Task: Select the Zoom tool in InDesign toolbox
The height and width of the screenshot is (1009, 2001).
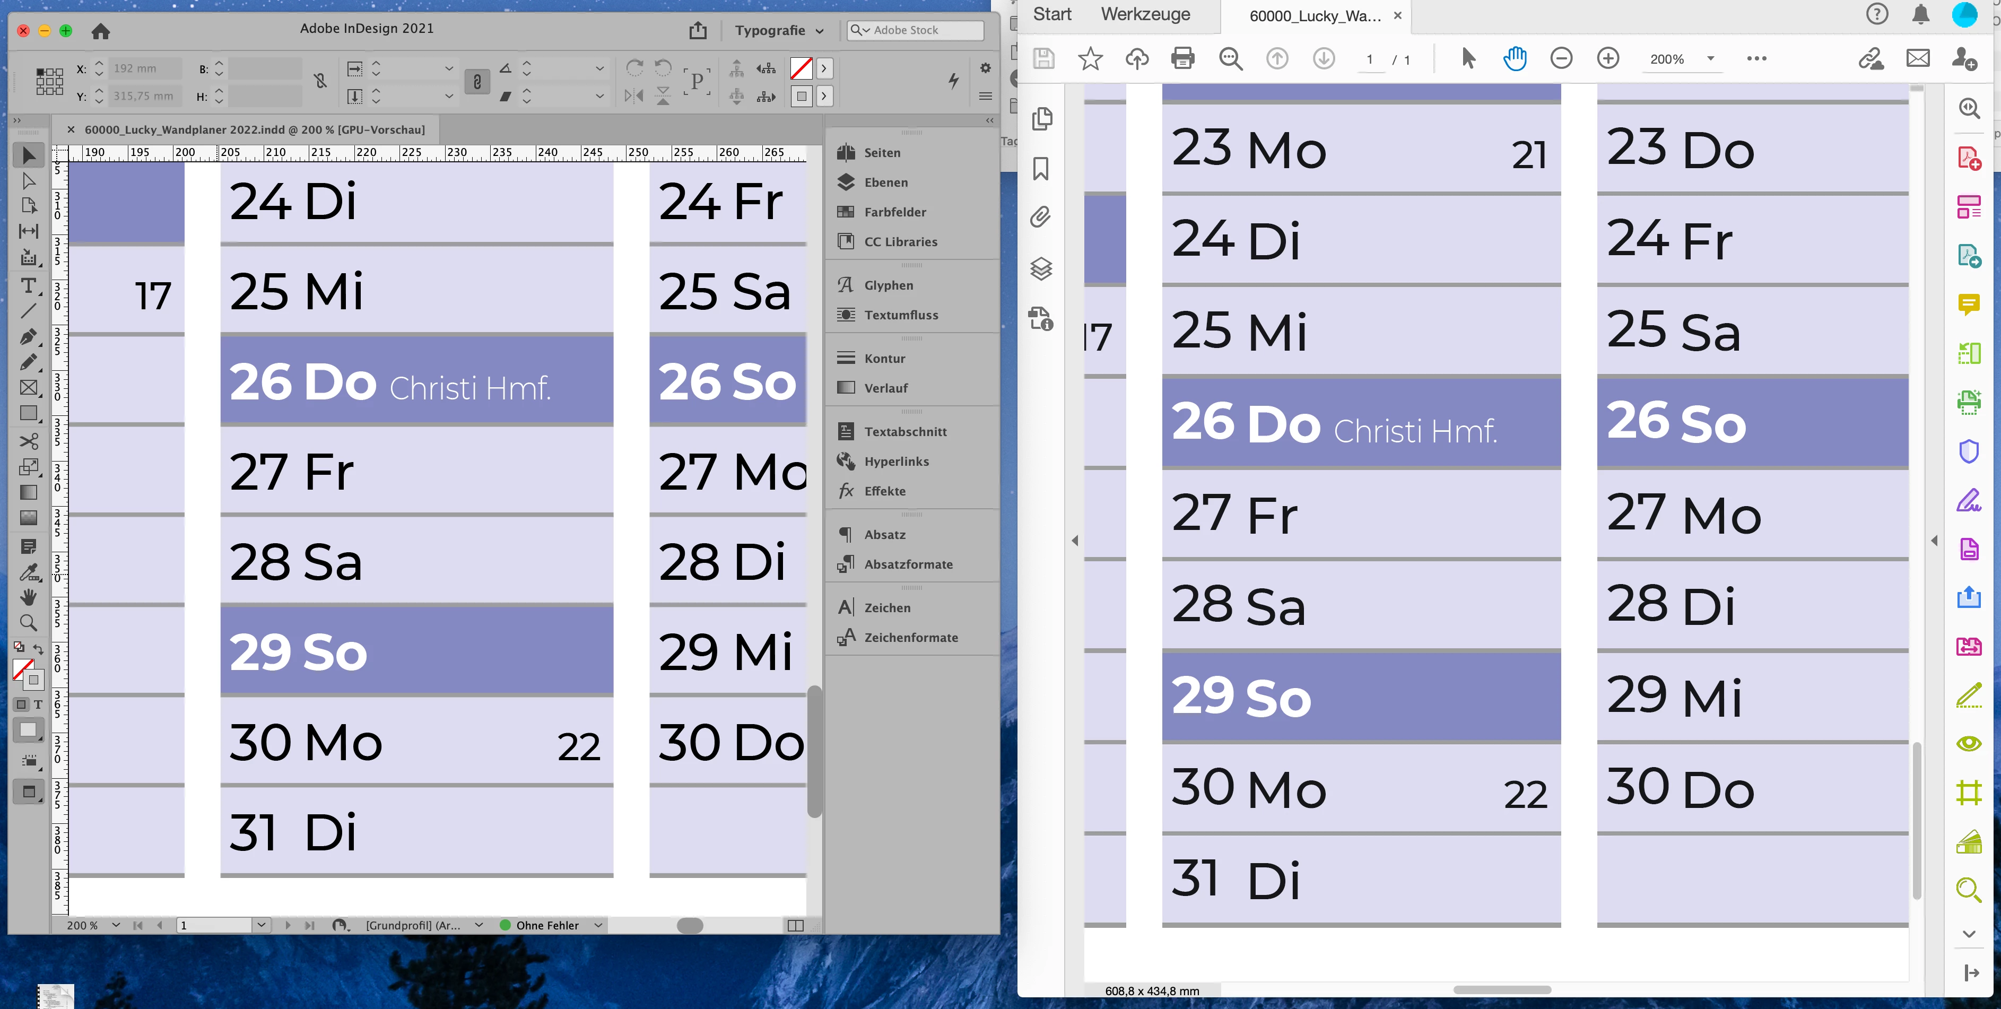Action: (x=29, y=622)
